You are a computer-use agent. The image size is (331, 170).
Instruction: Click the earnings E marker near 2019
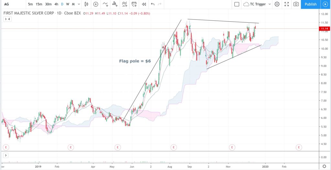(6, 147)
